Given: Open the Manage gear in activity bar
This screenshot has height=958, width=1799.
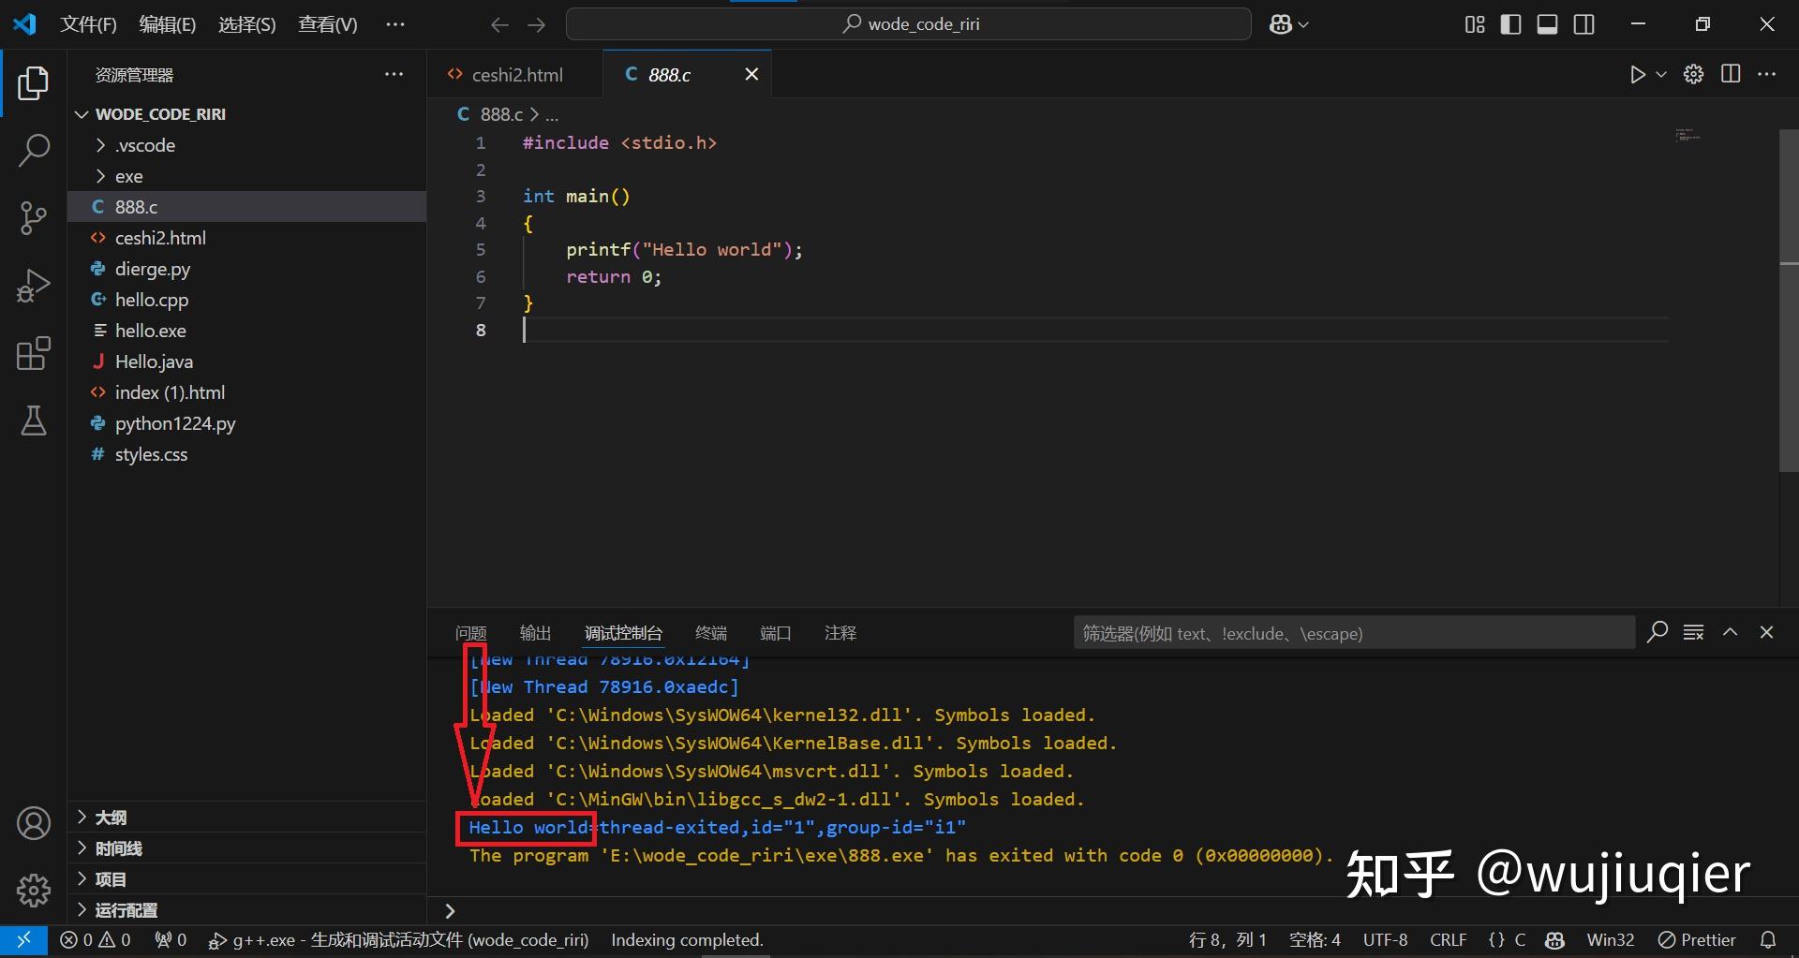Looking at the screenshot, I should 34,891.
